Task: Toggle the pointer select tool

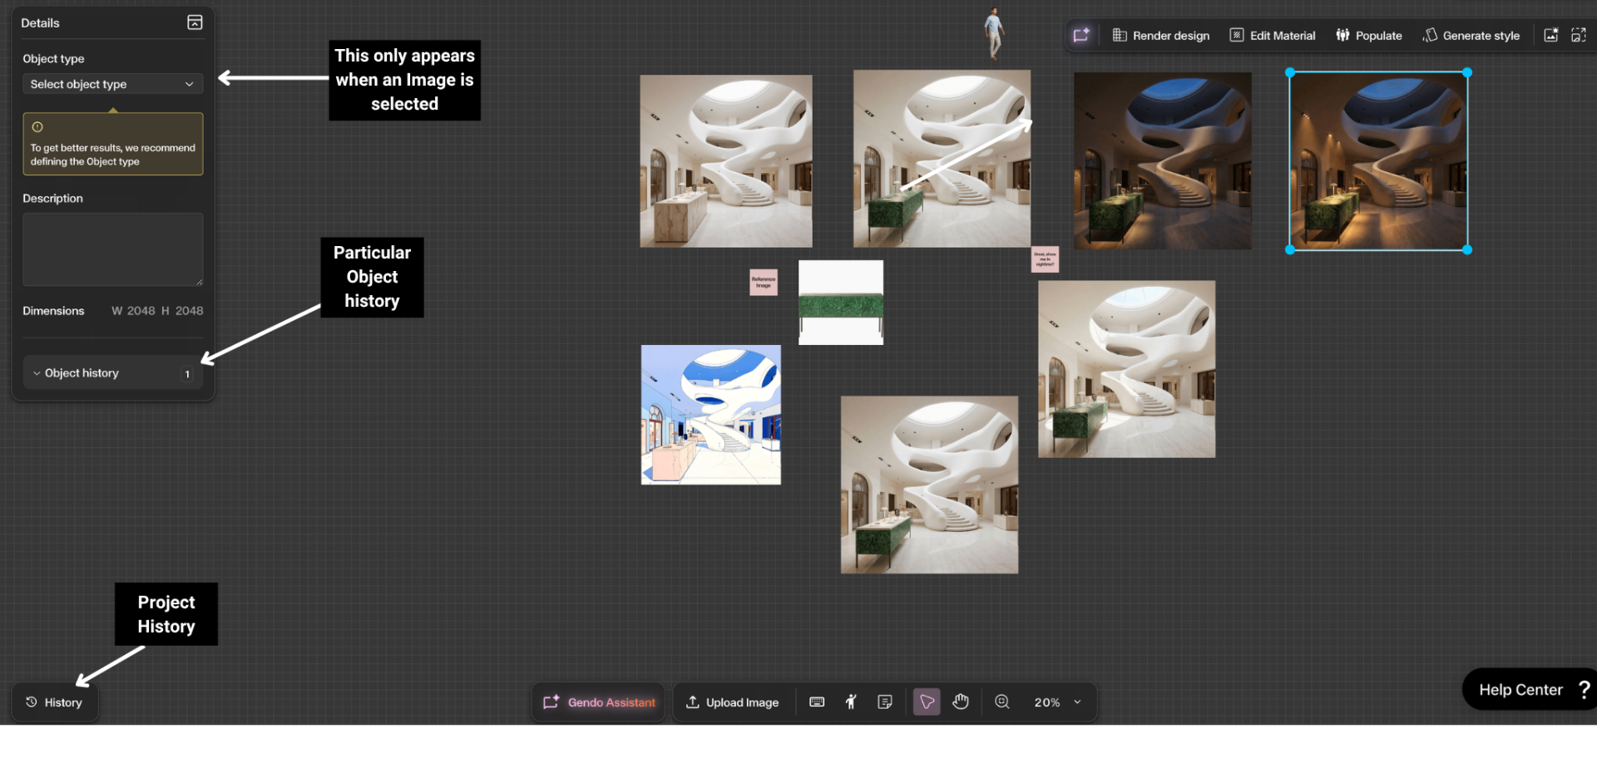Action: pos(927,702)
